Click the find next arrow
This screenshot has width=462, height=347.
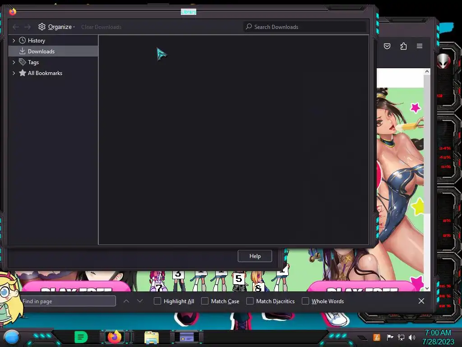[x=140, y=301]
